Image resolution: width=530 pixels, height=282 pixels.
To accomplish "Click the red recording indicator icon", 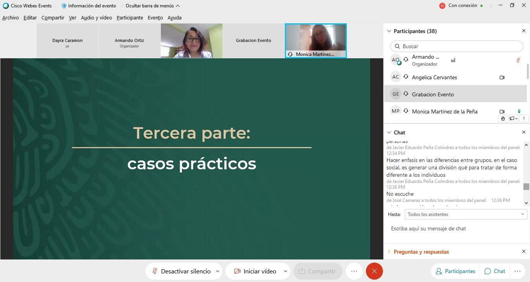I will pyautogui.click(x=442, y=6).
